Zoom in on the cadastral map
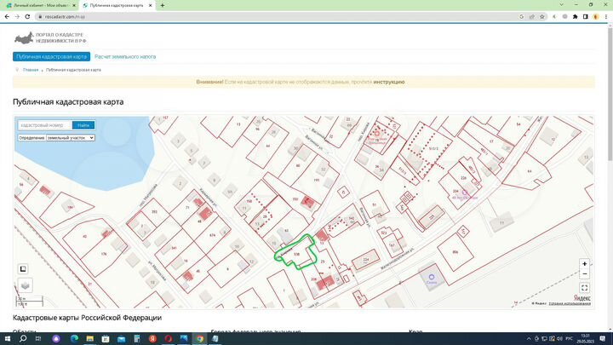The width and height of the screenshot is (613, 345). (x=584, y=264)
